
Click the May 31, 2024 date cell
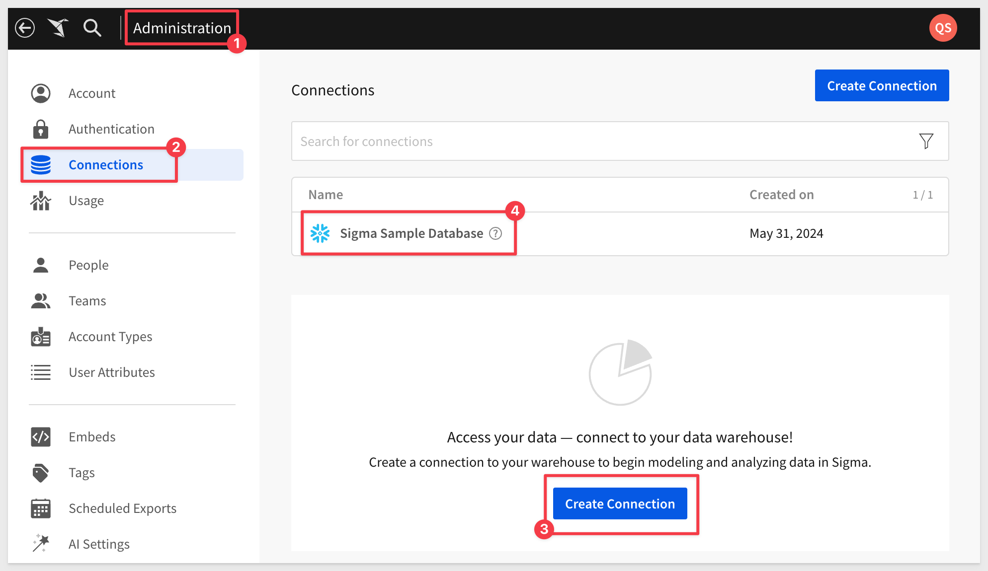click(x=786, y=233)
